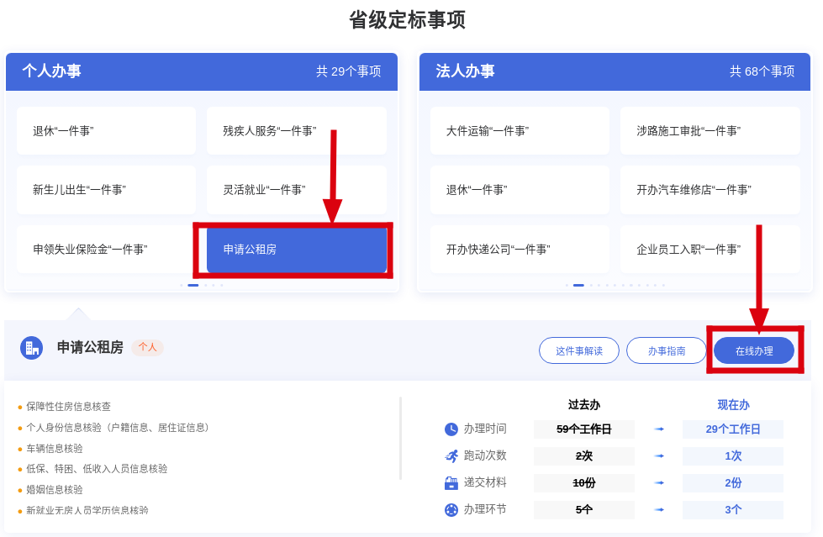This screenshot has width=823, height=537.
Task: Choose 灵活就业"一件事" card
Action: 296,190
